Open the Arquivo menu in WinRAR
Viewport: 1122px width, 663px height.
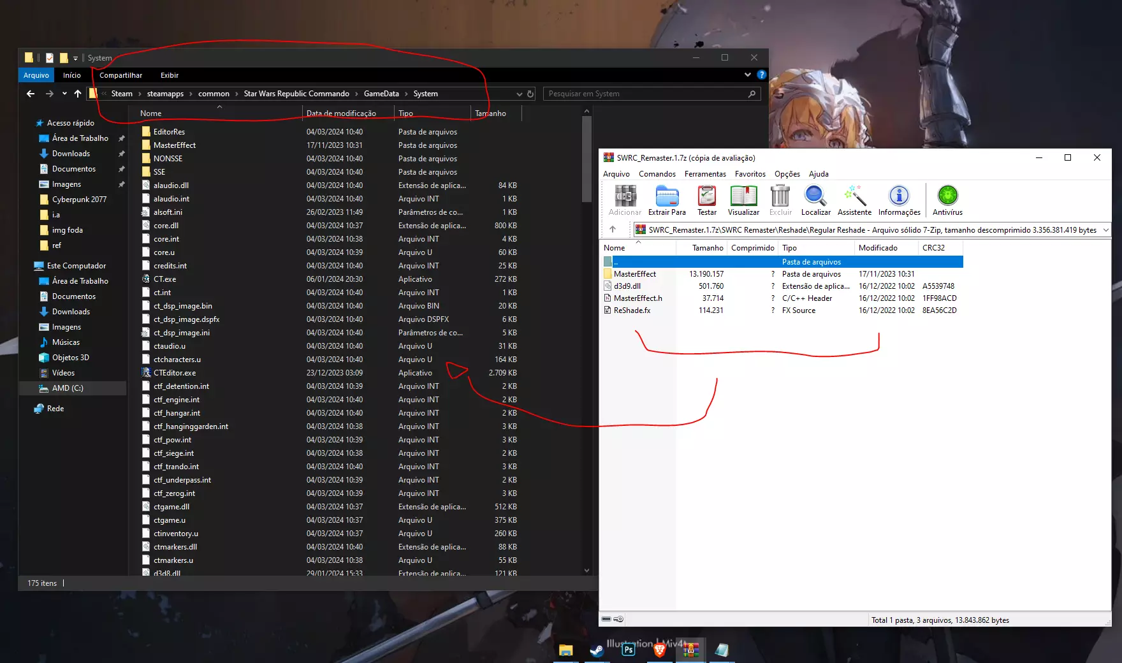tap(616, 174)
